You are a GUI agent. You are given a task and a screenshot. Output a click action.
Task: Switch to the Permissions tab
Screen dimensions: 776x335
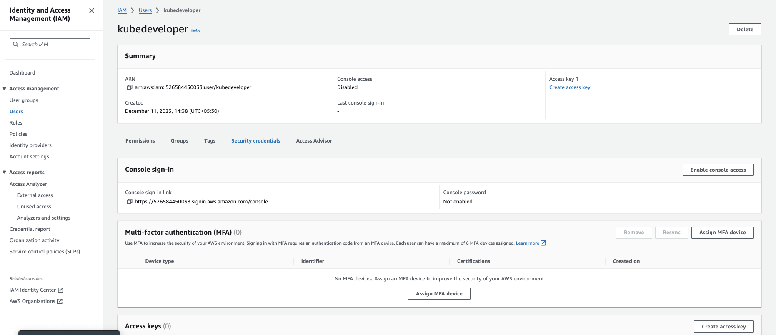[x=140, y=141]
